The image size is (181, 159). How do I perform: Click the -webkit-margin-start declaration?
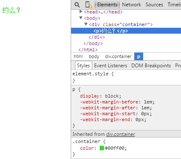pos(116,114)
